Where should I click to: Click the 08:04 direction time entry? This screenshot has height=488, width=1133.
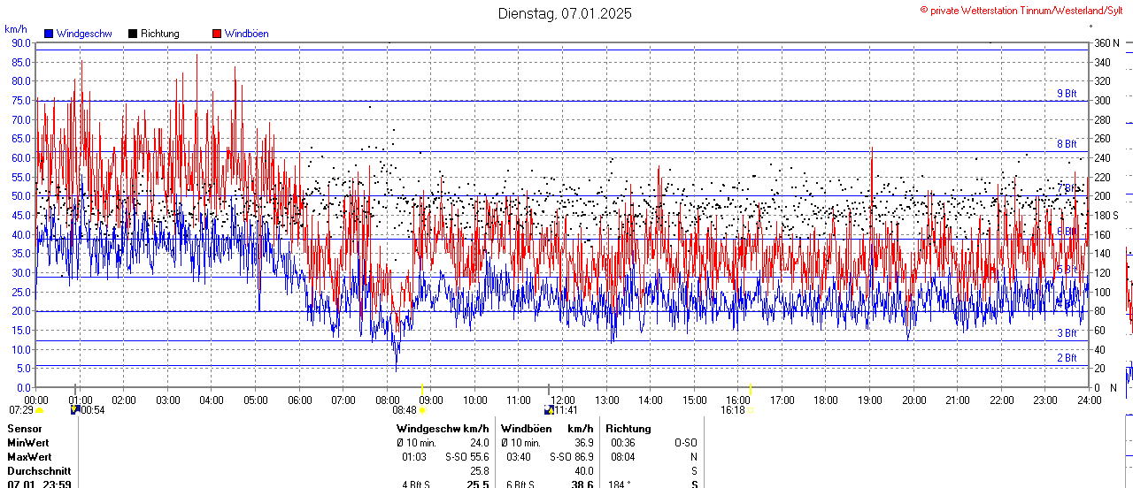click(623, 456)
